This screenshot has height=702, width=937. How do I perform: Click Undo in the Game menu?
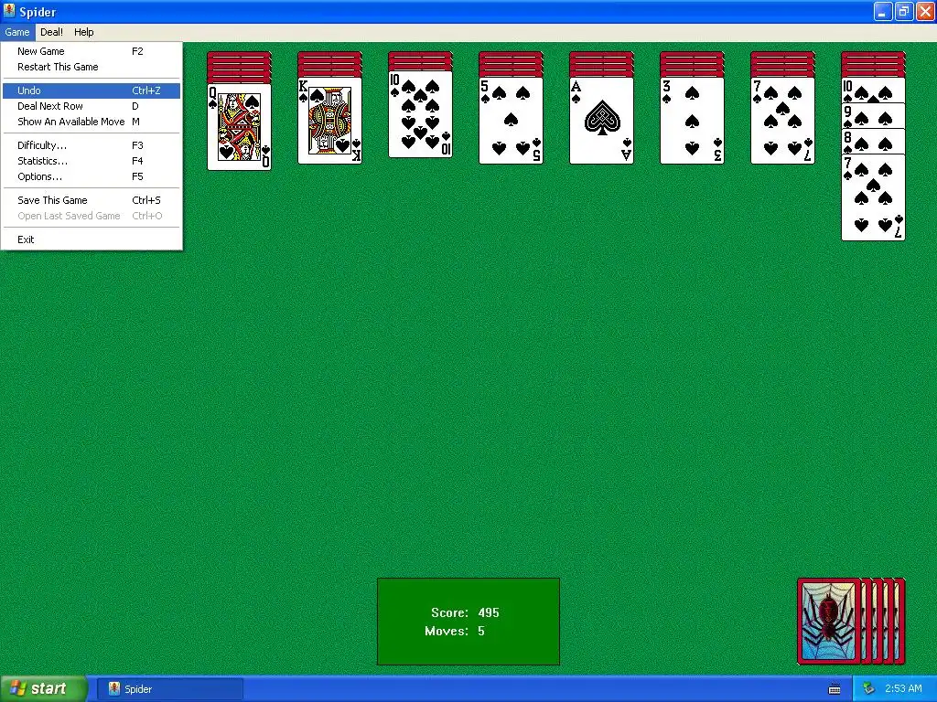(x=92, y=90)
